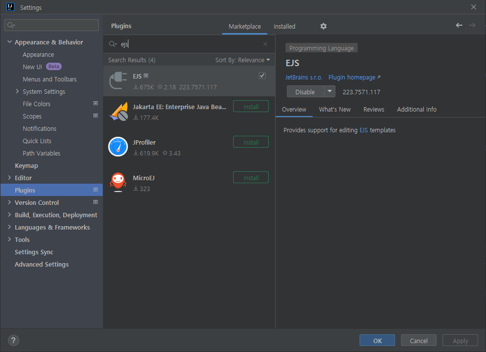This screenshot has width=486, height=352.
Task: Close the Settings dialog window
Action: point(474,7)
